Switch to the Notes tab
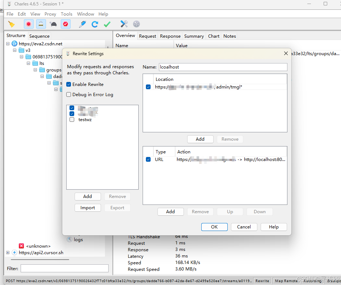This screenshot has width=341, height=285. [x=230, y=36]
